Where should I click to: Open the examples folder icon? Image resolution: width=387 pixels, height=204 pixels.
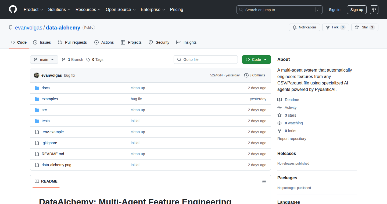pyautogui.click(x=37, y=99)
